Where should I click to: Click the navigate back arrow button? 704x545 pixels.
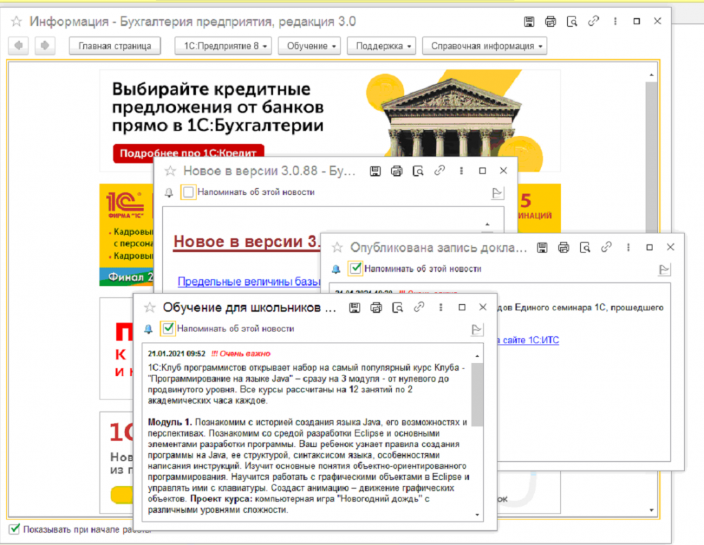coord(21,46)
